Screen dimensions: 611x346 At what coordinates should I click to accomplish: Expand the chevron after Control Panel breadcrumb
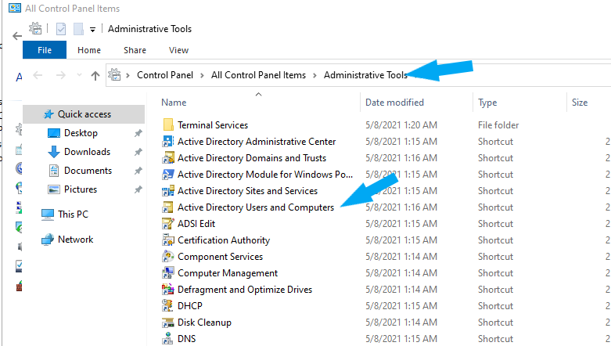tap(202, 75)
